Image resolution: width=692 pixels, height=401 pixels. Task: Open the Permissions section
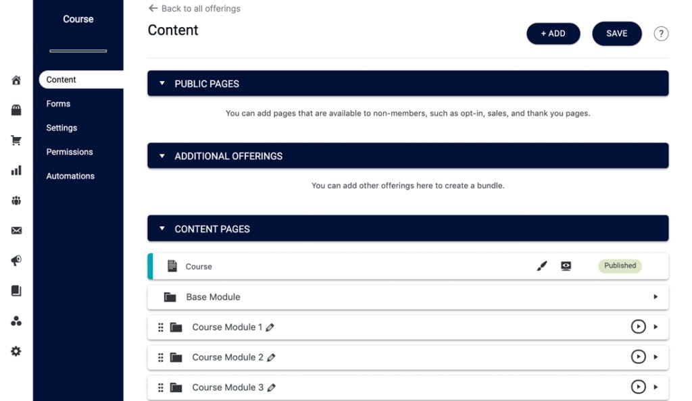click(x=70, y=152)
